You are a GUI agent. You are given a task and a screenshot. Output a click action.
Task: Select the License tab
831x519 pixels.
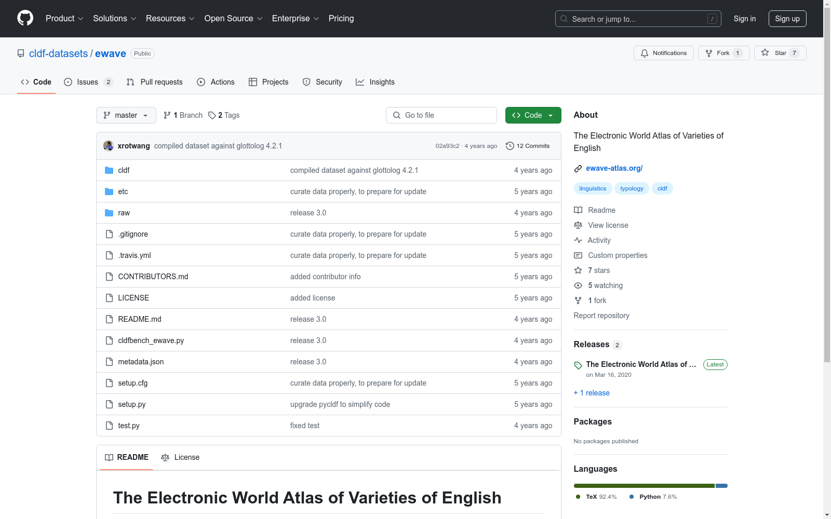(180, 457)
